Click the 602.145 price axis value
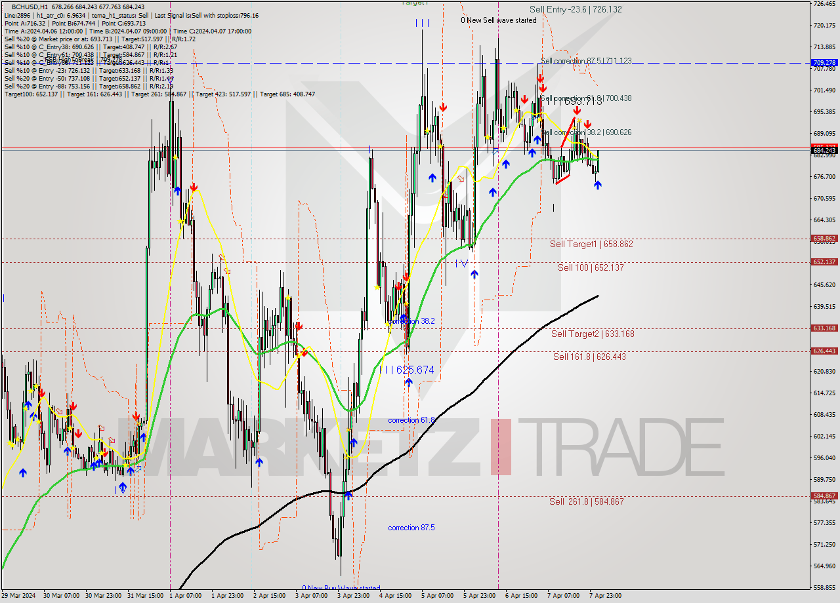The width and height of the screenshot is (840, 603). pos(824,437)
